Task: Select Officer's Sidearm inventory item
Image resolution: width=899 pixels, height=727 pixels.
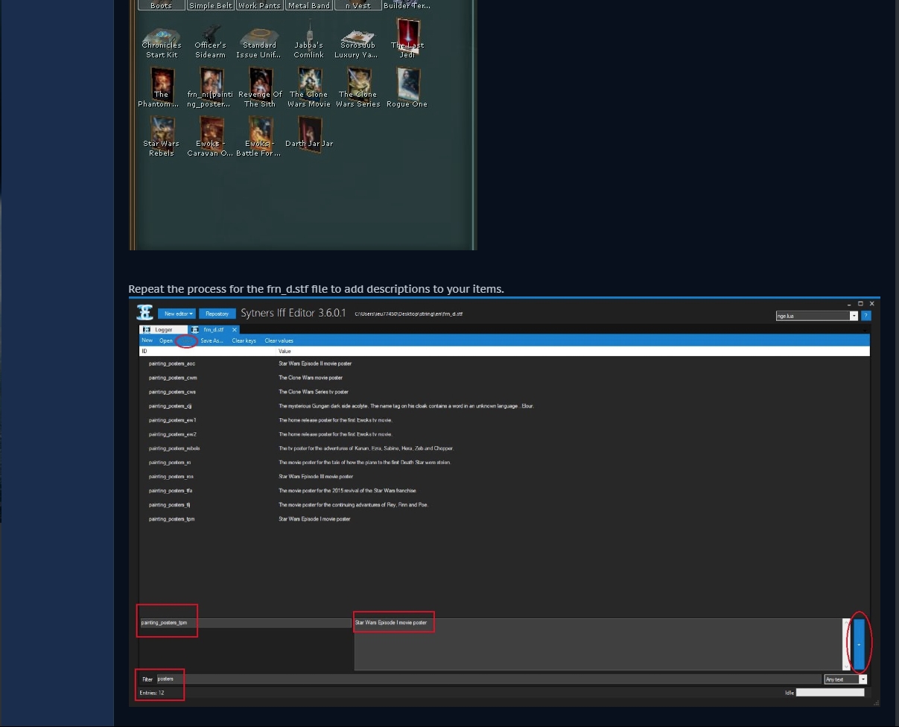Action: pyautogui.click(x=210, y=41)
